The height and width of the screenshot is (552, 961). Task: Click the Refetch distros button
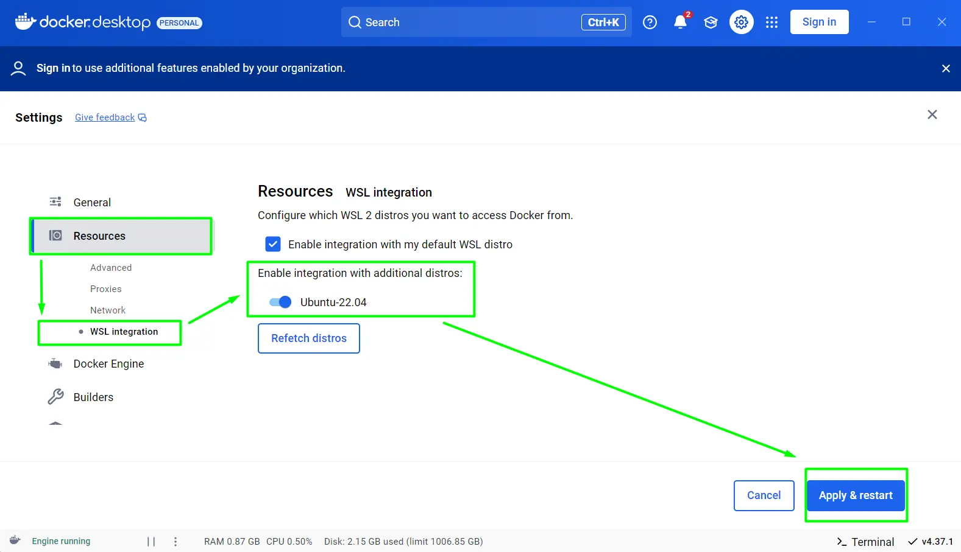coord(308,338)
